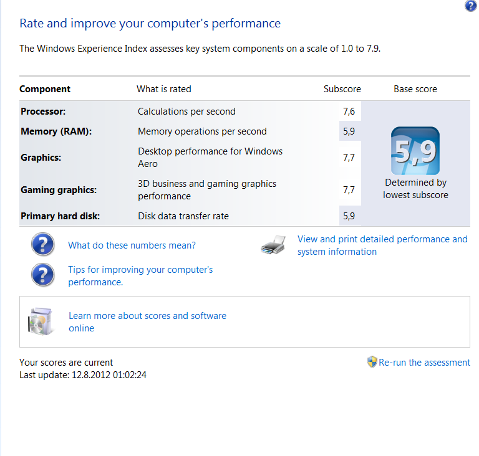Select the Memory (RAM) component label
This screenshot has height=456, width=479.
coord(56,131)
